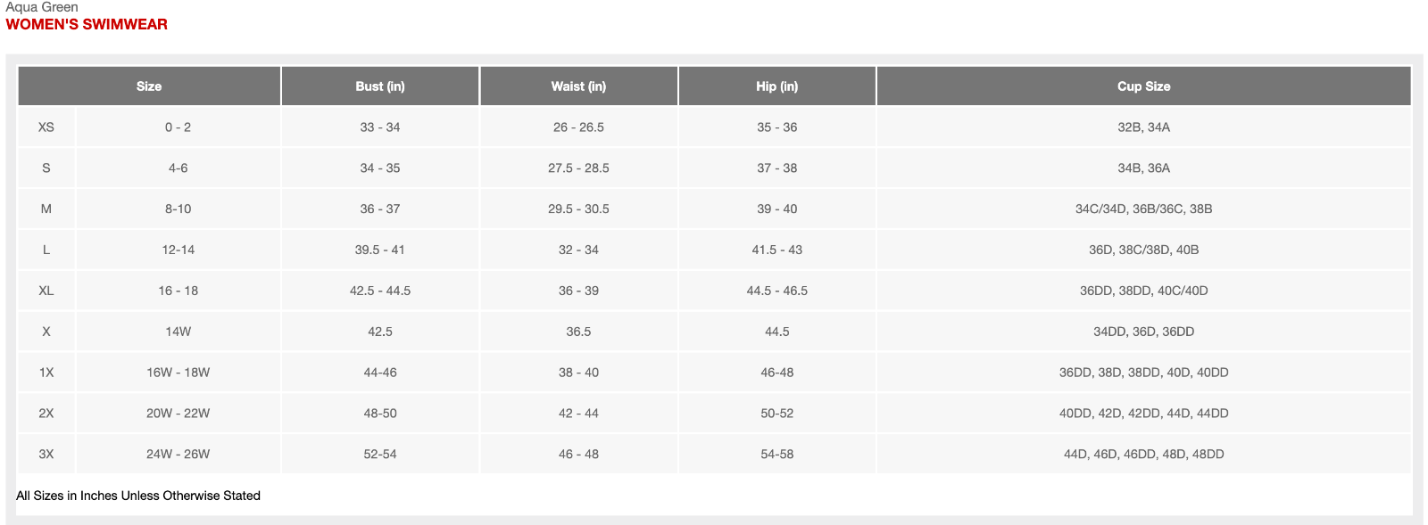
Task: Click waist measurement 29.5 - 30.5
Action: tap(578, 209)
